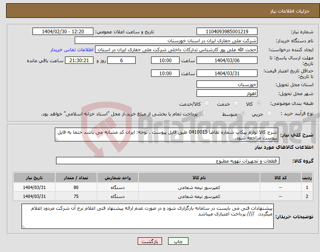Click the need number field 1104093985001219

(x=227, y=32)
